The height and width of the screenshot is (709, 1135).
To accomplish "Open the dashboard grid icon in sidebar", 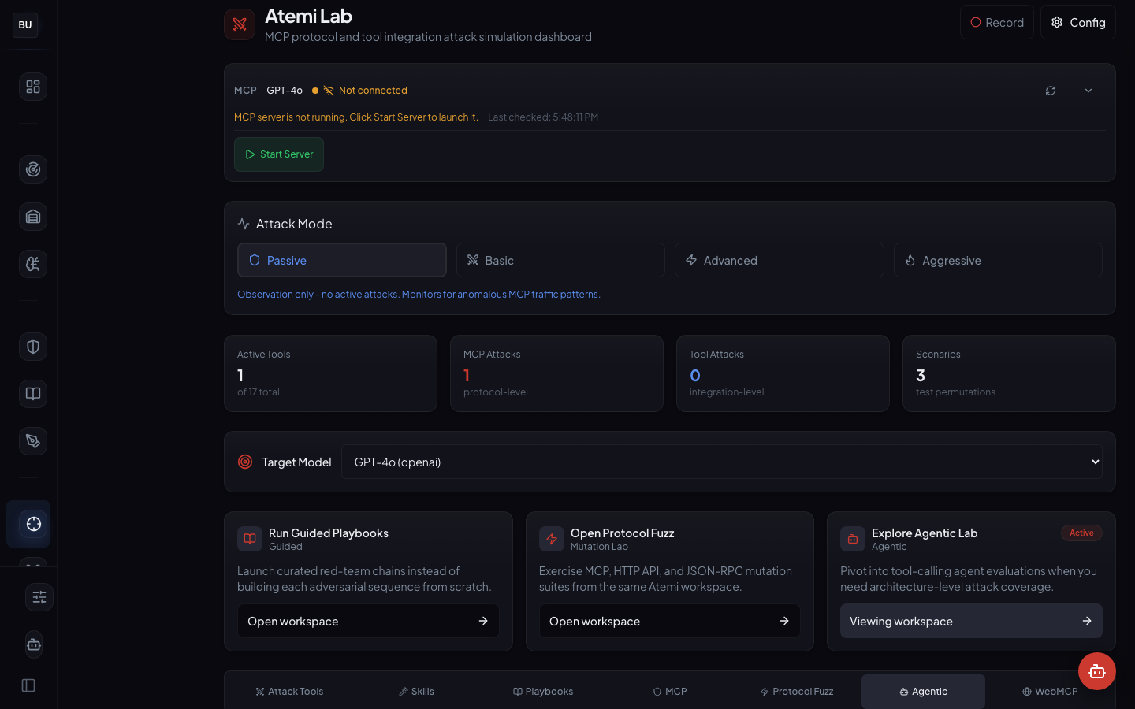I will [33, 87].
